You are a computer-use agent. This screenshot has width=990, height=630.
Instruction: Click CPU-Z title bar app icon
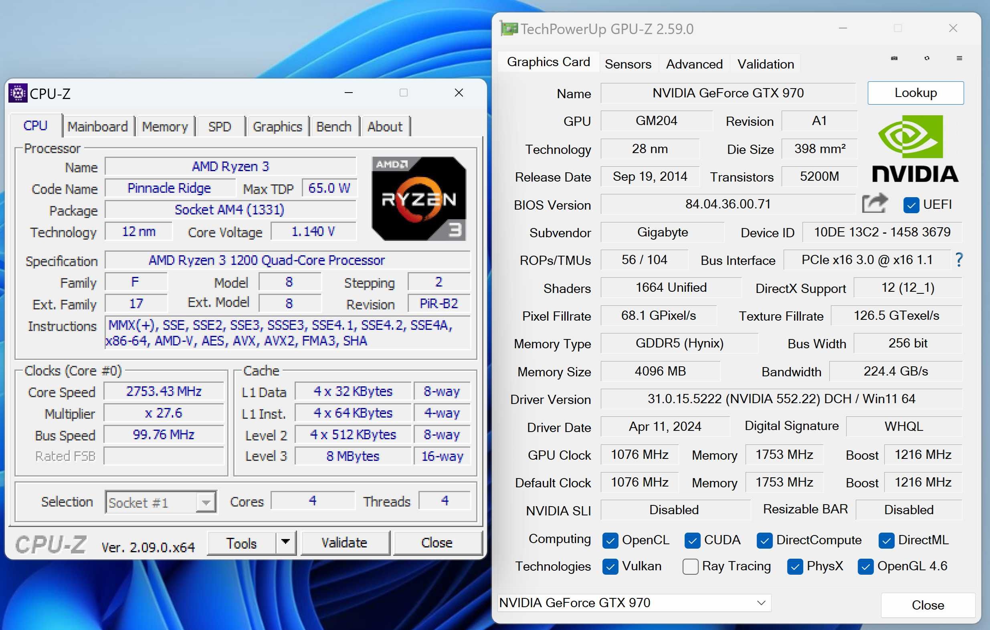pos(18,93)
